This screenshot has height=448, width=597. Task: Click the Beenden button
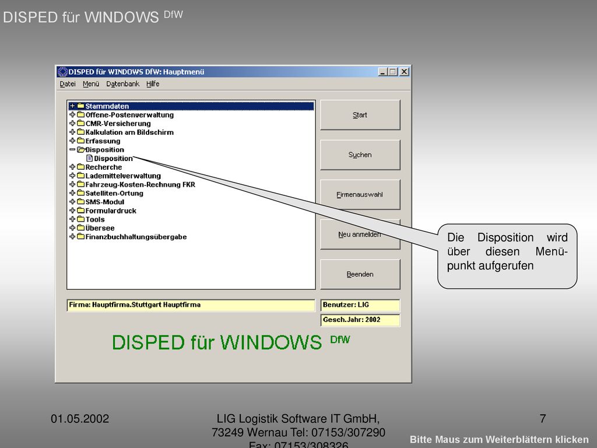(360, 274)
